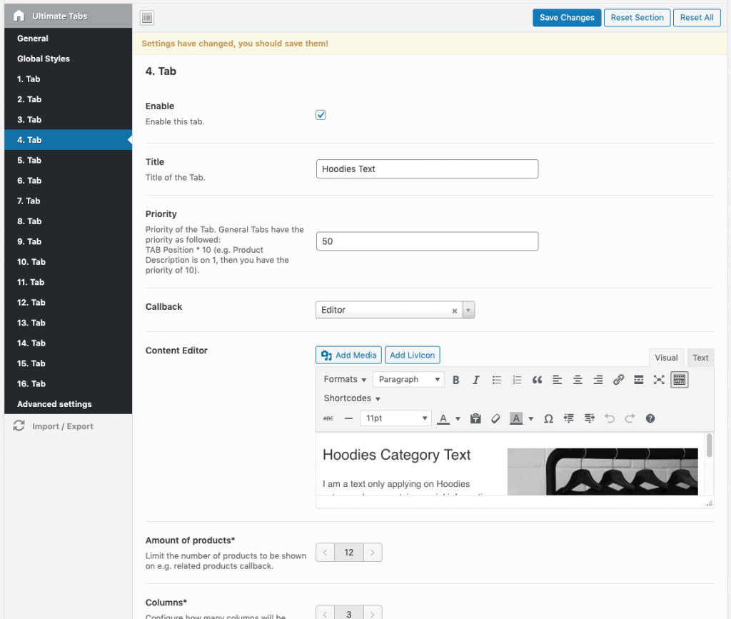Decrease paragraph indent
Viewport: 731px width, 619px height.
(x=569, y=418)
